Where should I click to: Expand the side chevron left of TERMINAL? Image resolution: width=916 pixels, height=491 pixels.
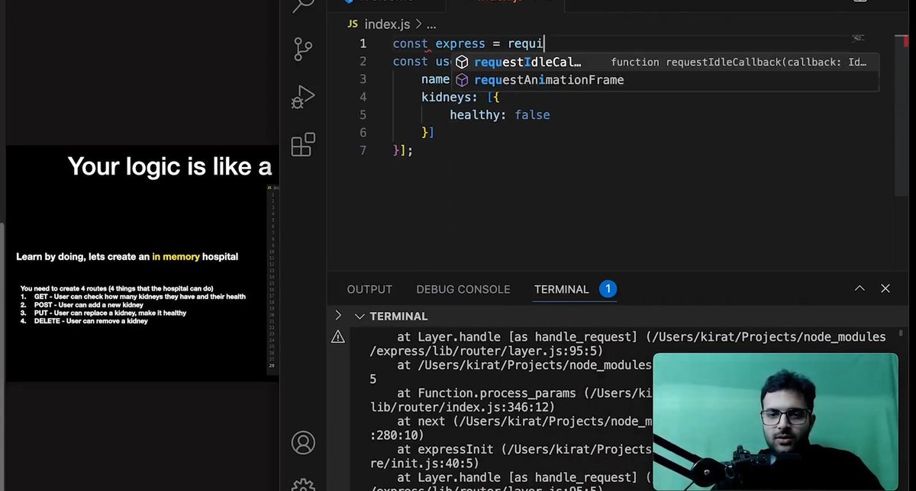338,315
